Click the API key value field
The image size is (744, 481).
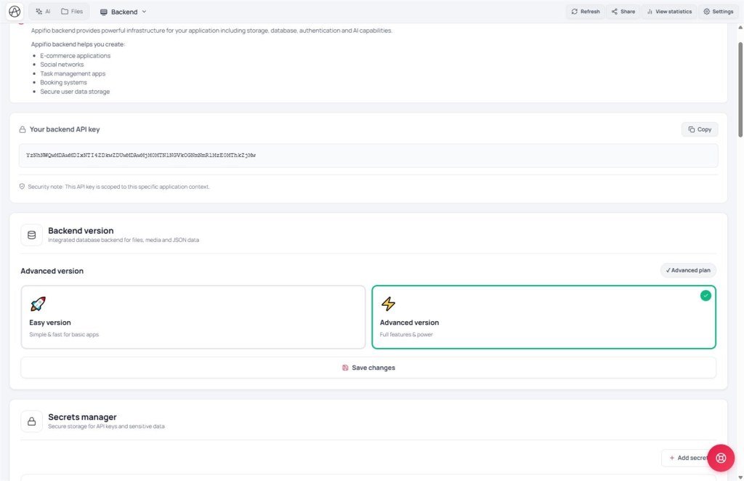pyautogui.click(x=368, y=155)
